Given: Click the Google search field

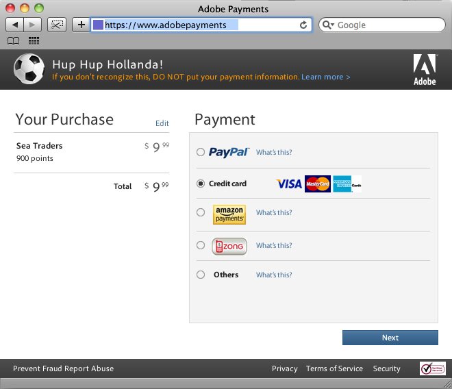Looking at the screenshot, I should pyautogui.click(x=382, y=25).
